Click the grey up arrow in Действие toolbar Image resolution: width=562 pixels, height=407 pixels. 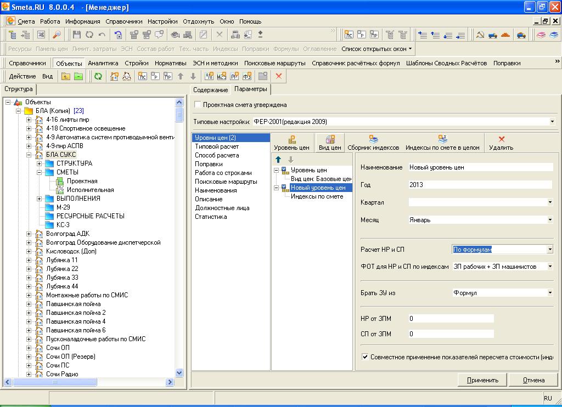pos(181,76)
